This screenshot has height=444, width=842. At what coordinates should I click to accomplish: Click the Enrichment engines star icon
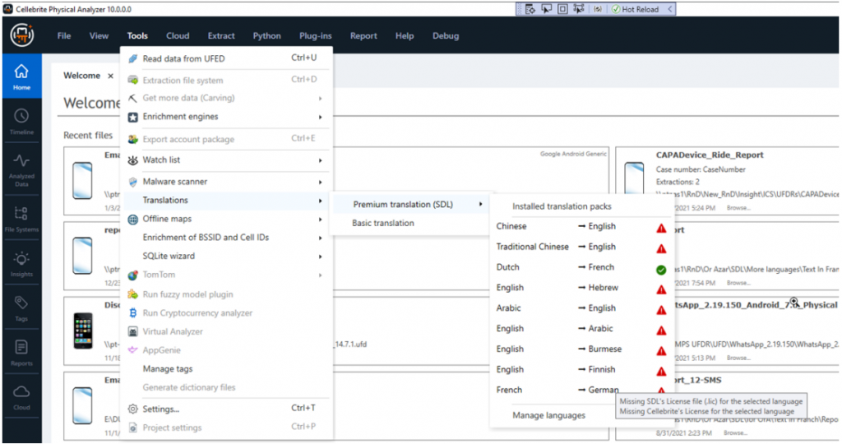click(132, 117)
